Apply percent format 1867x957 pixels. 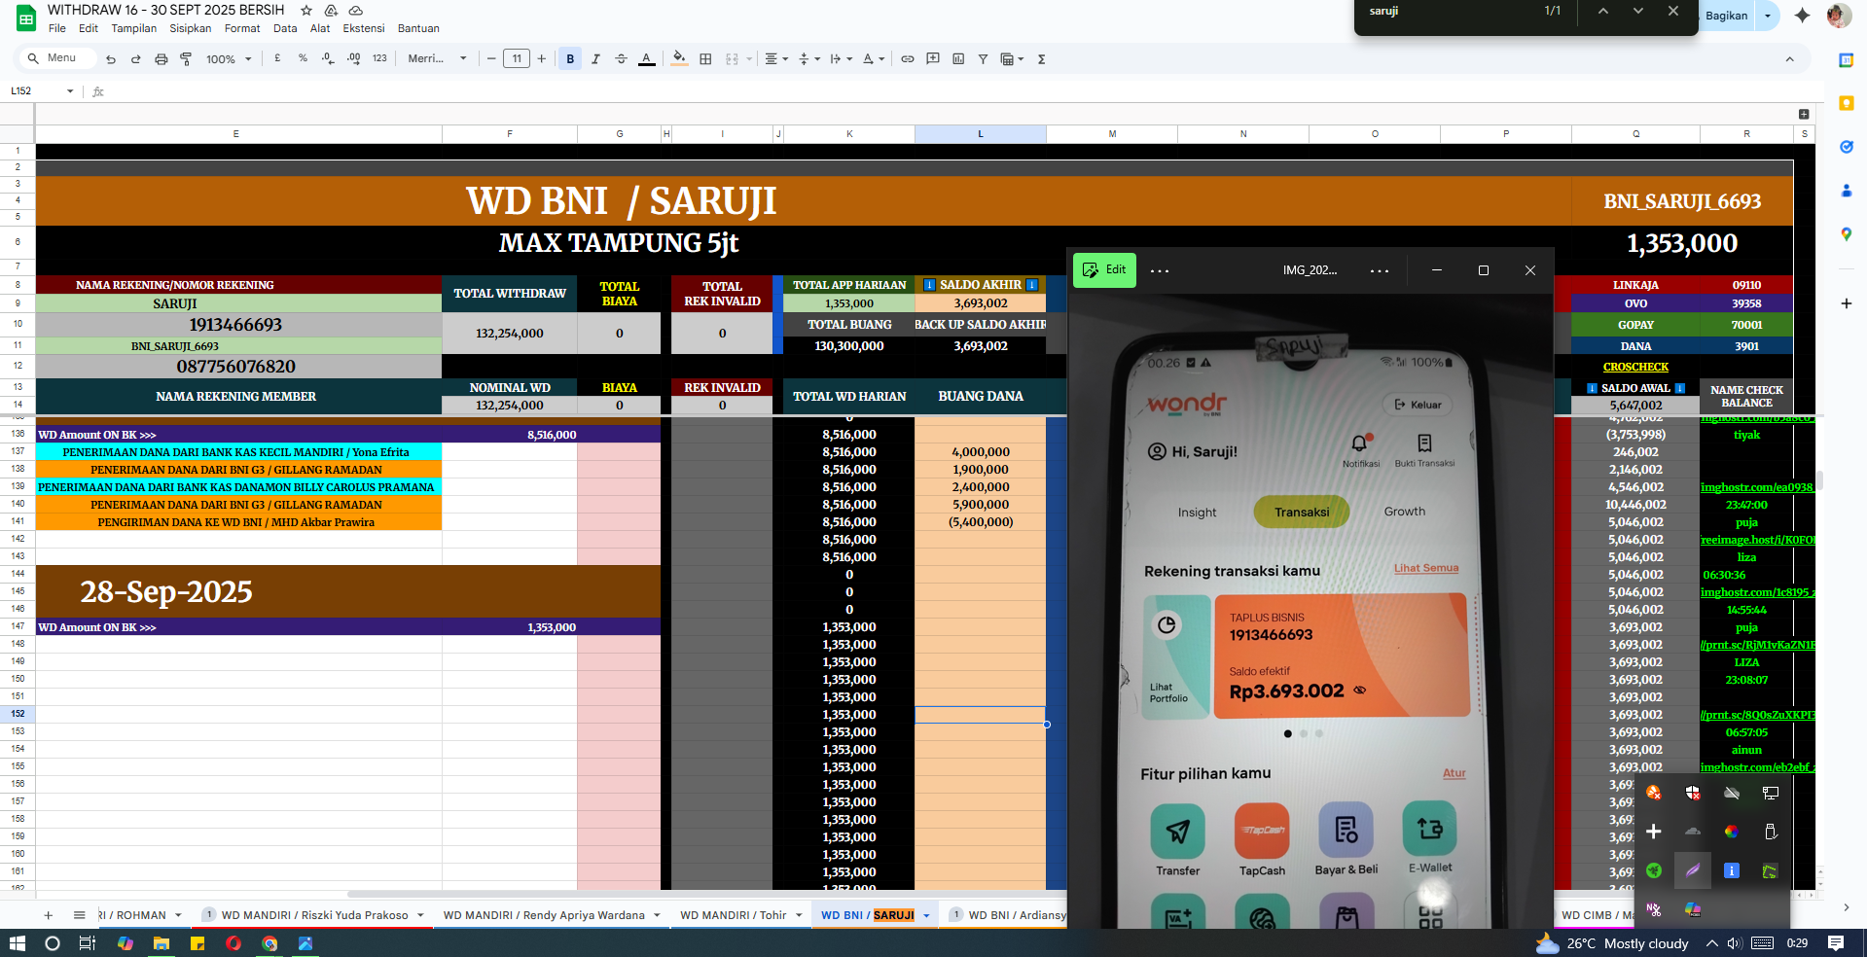[303, 58]
